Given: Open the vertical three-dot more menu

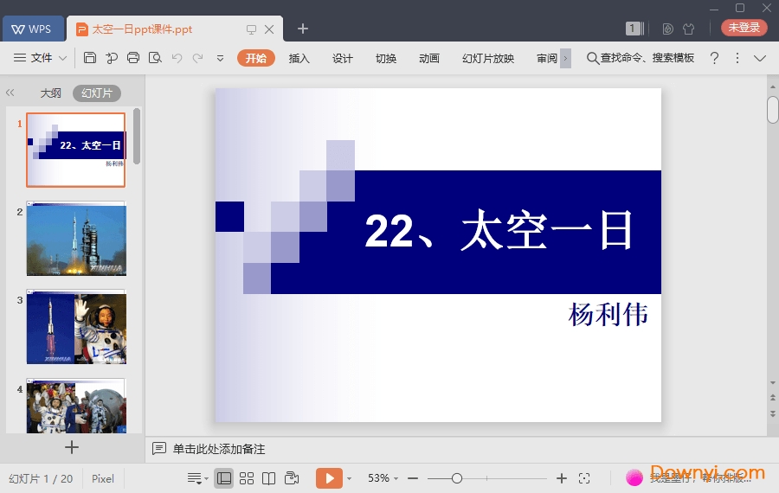Looking at the screenshot, I should (737, 58).
